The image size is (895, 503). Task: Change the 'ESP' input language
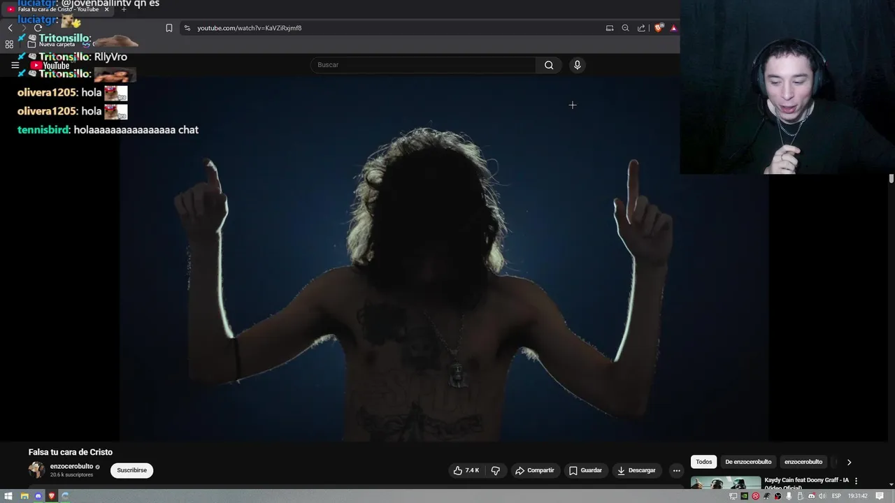pos(836,496)
